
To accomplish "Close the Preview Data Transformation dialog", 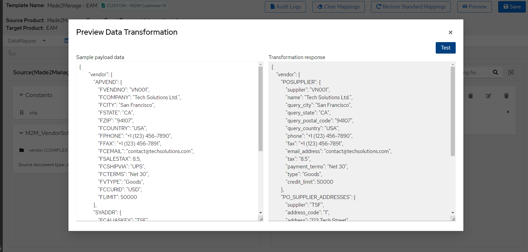I will click(x=450, y=32).
